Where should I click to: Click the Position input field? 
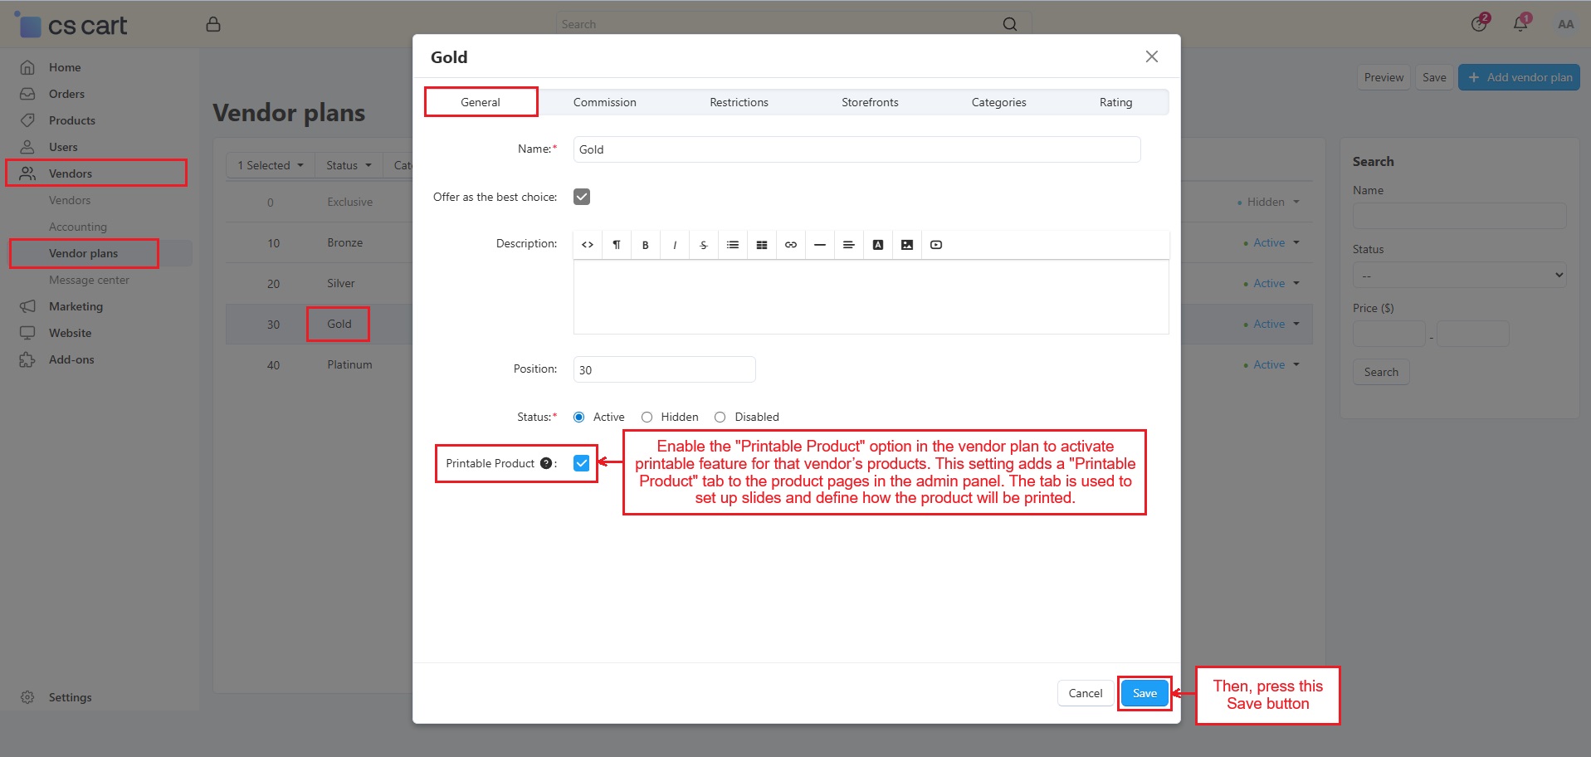(664, 369)
